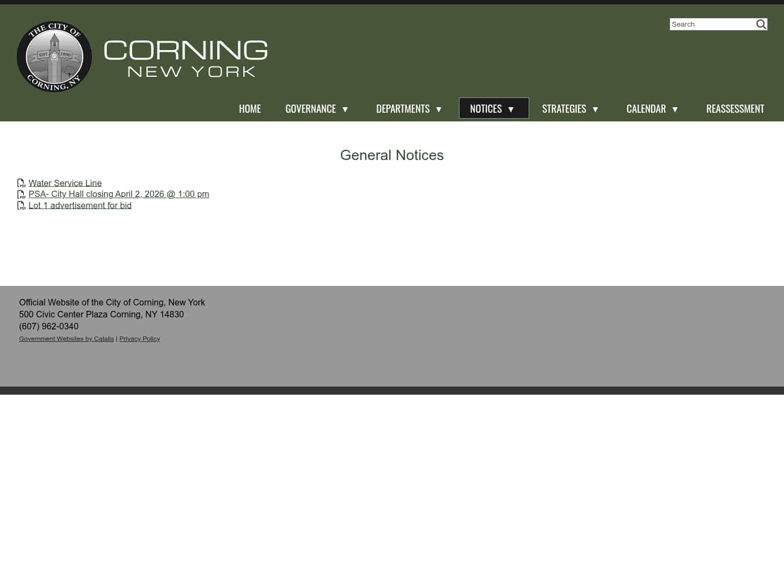Select the HOME menu item

click(250, 108)
